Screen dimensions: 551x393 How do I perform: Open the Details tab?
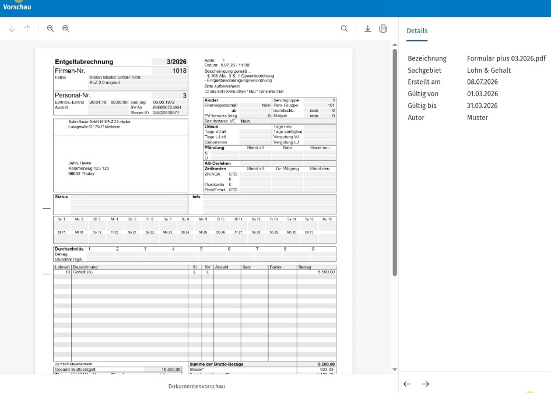417,31
